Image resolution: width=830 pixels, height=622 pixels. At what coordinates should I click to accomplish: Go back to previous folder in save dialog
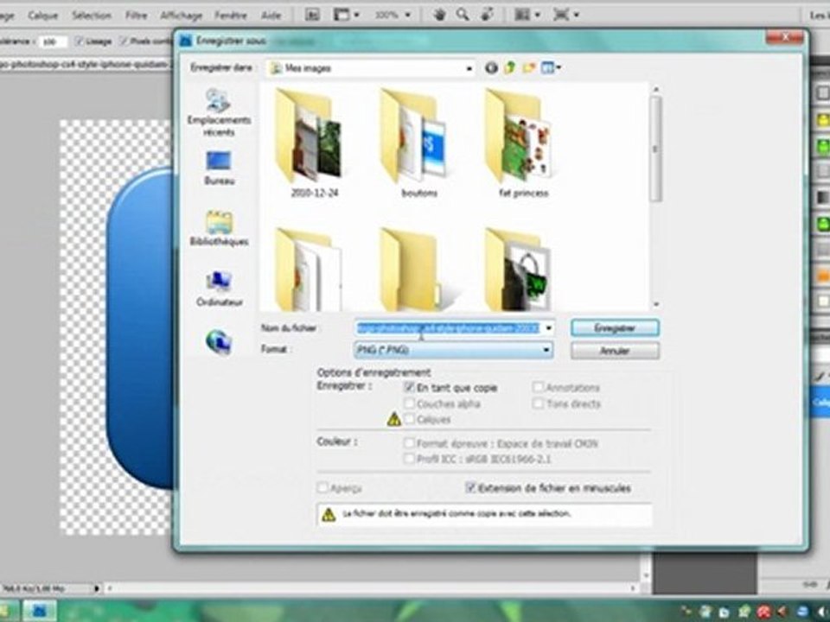pyautogui.click(x=491, y=68)
